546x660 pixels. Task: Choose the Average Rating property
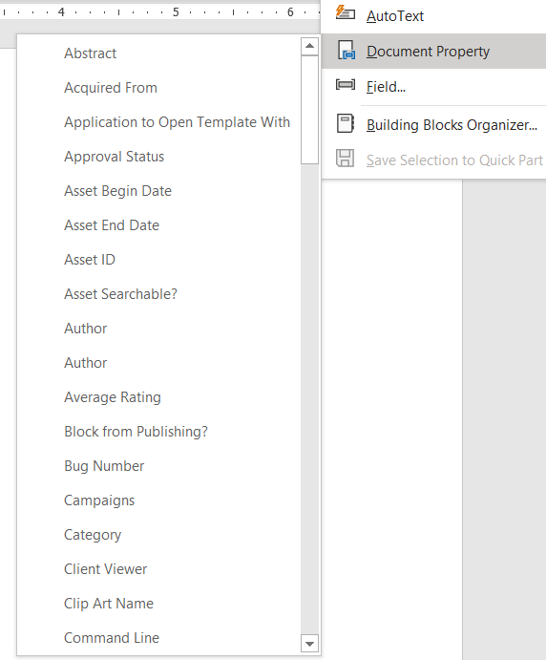point(159,397)
